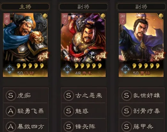Choose the 魅惑 skill slot
Screen dimensions: 167x132
pos(84,111)
